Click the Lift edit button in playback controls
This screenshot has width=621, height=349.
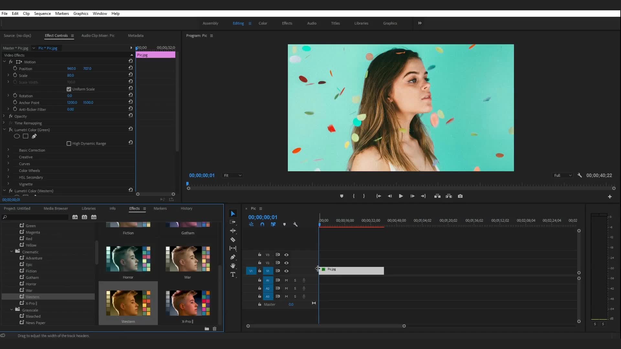click(x=437, y=196)
